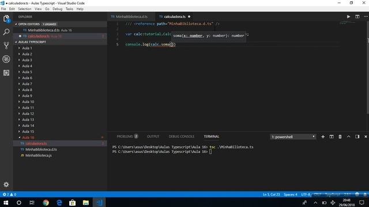Open the Debug view in activity bar

point(6,59)
